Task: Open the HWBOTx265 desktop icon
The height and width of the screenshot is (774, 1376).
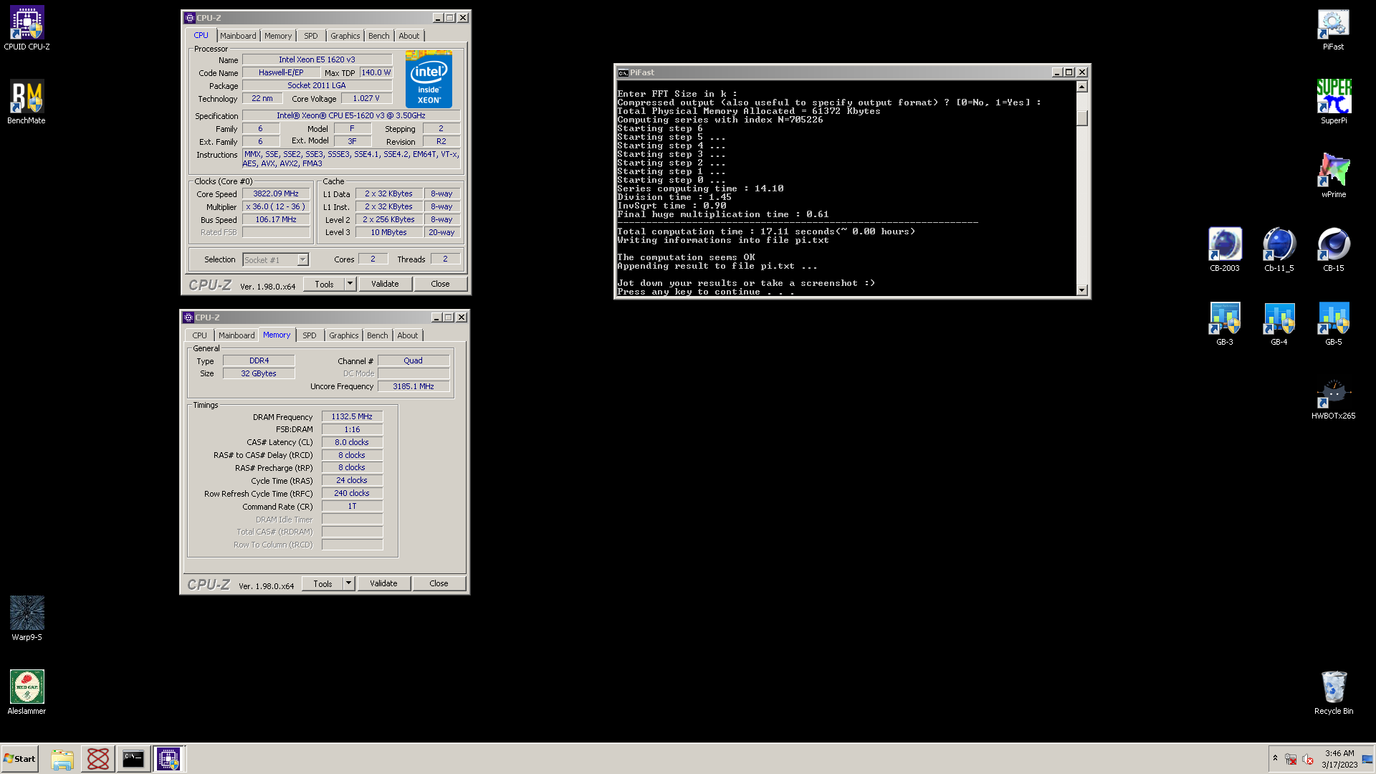Action: (x=1333, y=398)
